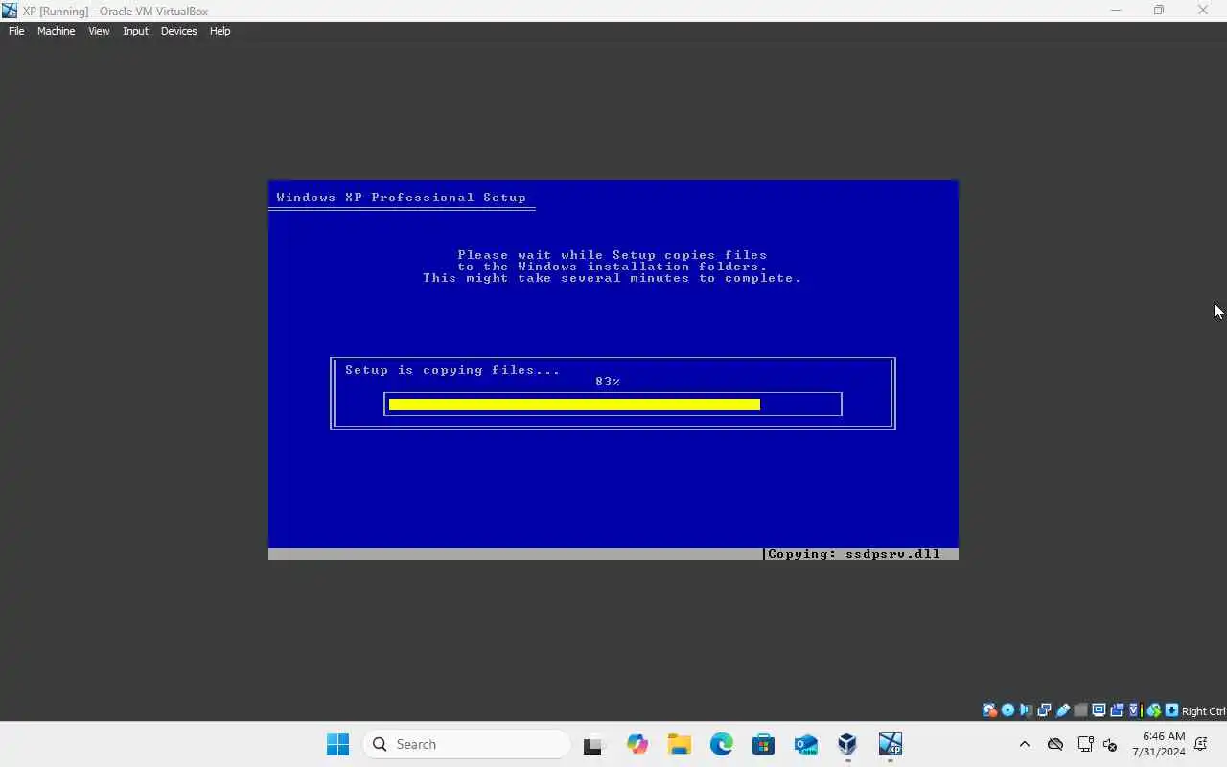
Task: Open the View menu
Action: tap(99, 31)
